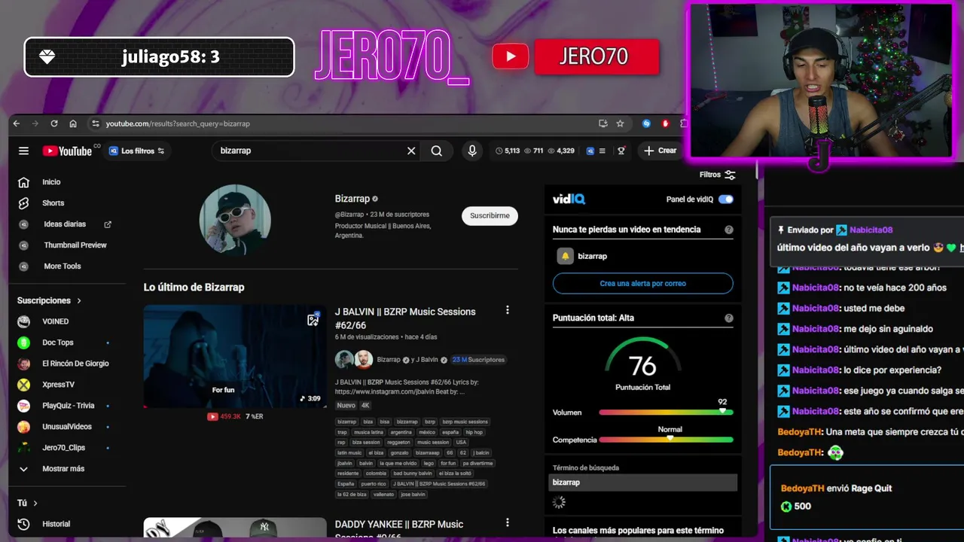
Task: Open the browser home page icon
Action: coord(73,123)
